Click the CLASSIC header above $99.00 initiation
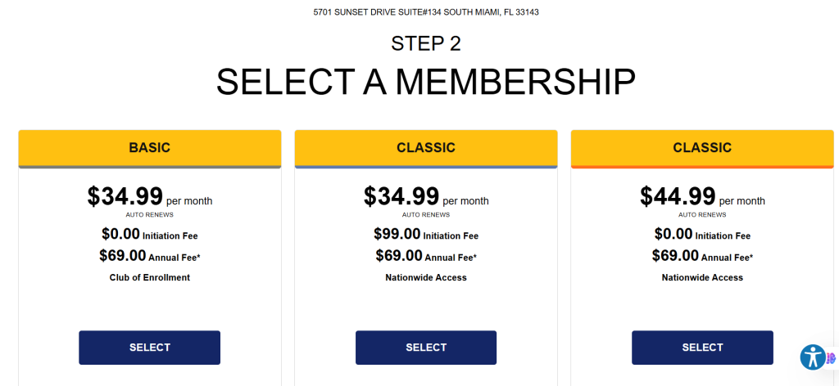The width and height of the screenshot is (839, 386). pyautogui.click(x=426, y=148)
